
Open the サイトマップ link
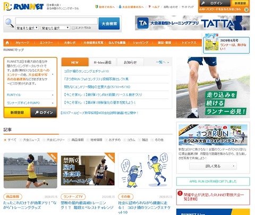pos(188,7)
